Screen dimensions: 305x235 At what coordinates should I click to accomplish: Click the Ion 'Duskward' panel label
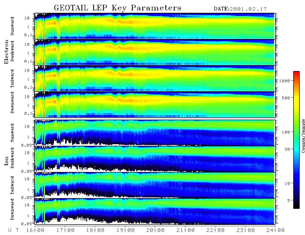tap(12, 158)
